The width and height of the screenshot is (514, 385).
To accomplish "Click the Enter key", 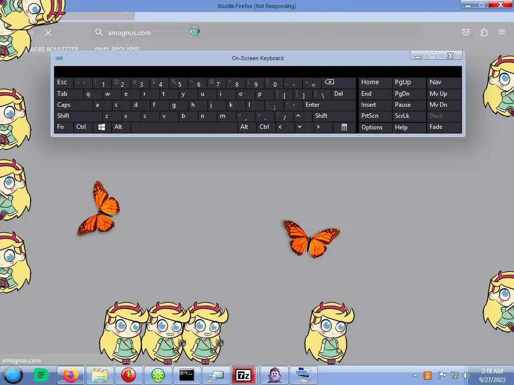I will tap(329, 105).
